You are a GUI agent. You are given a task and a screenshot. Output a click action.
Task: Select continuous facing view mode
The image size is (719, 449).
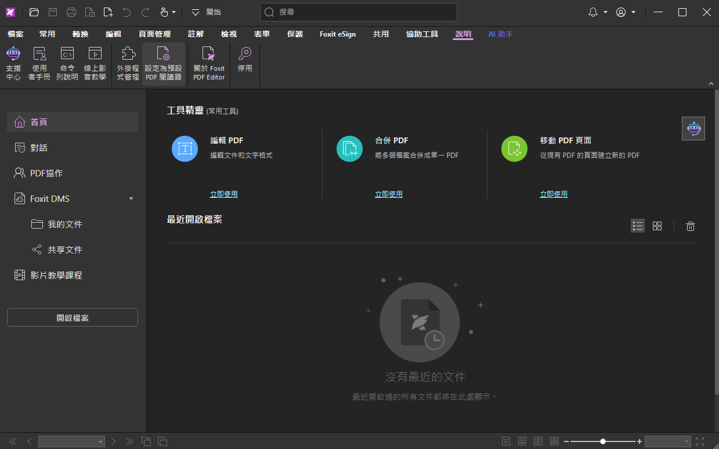[x=554, y=441]
